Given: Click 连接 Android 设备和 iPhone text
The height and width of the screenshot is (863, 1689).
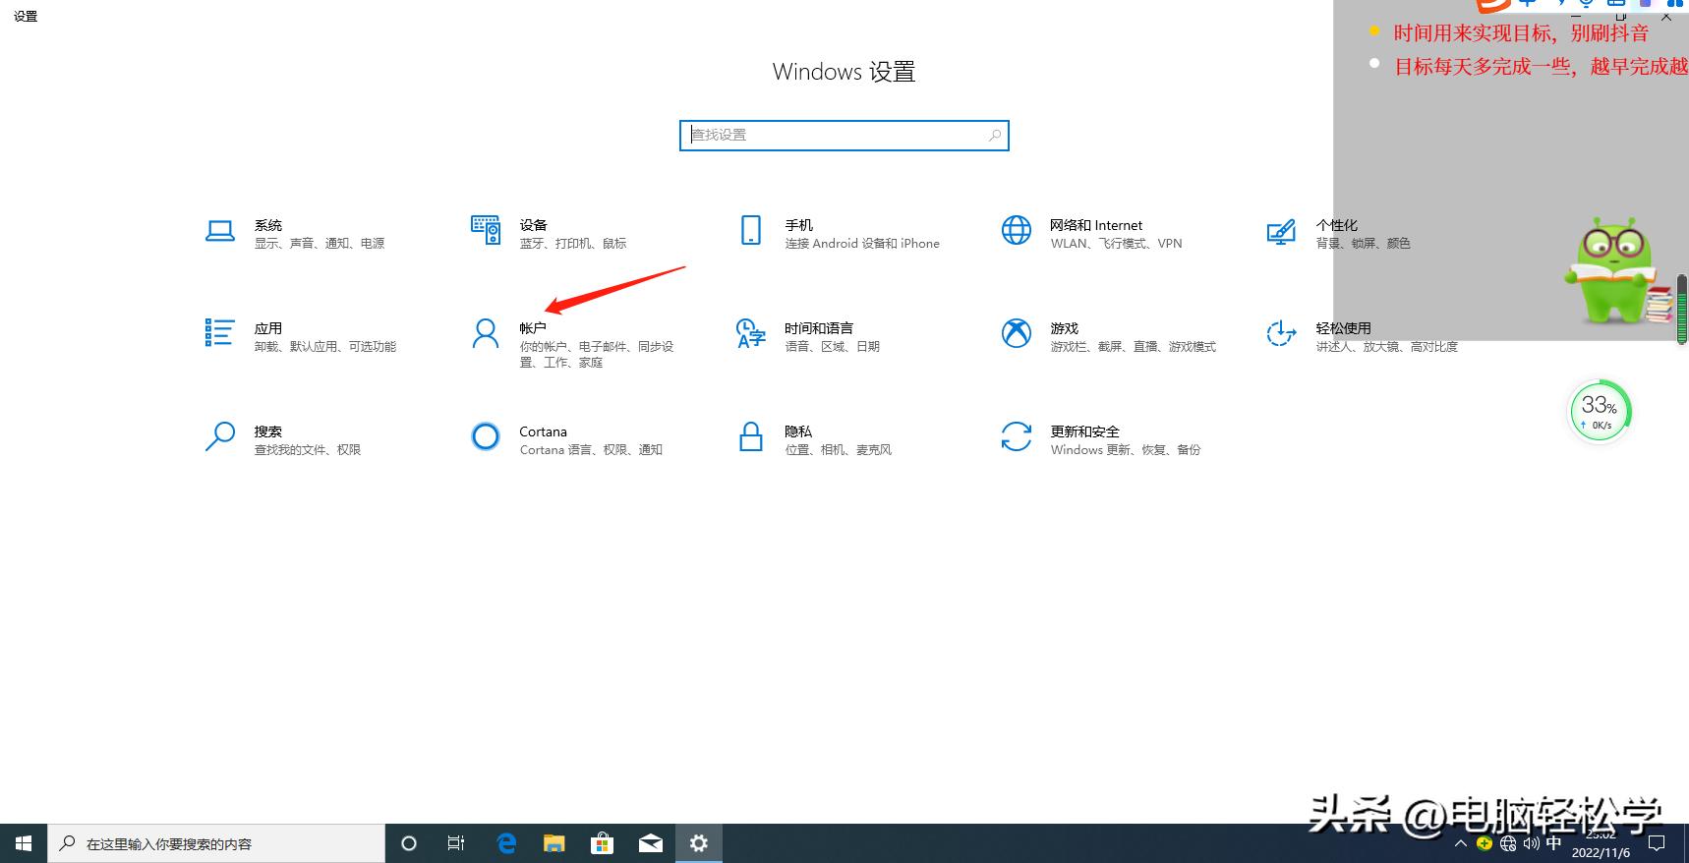Looking at the screenshot, I should [862, 244].
